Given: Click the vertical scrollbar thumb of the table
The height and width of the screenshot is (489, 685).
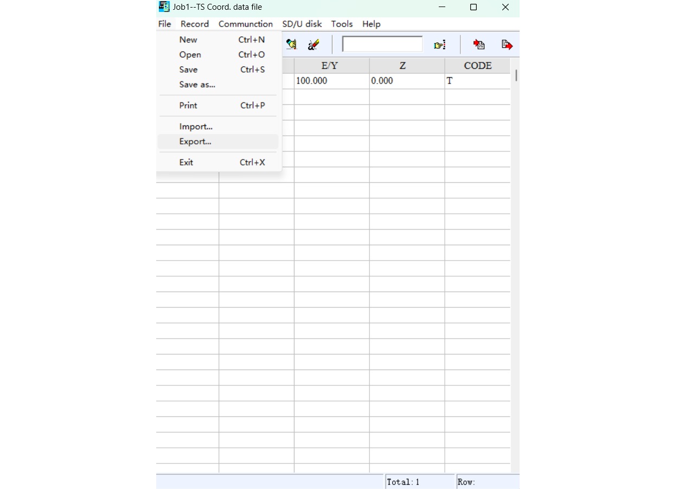Looking at the screenshot, I should [x=516, y=75].
